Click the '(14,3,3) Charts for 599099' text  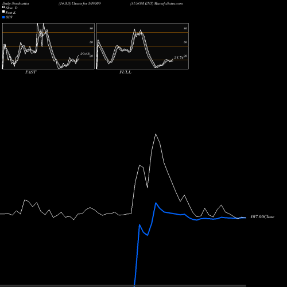point(80,3)
